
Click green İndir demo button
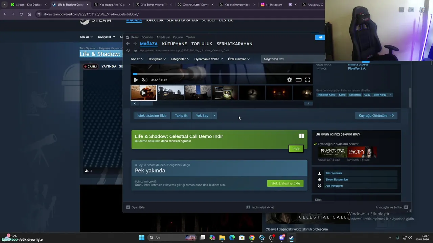(x=296, y=149)
